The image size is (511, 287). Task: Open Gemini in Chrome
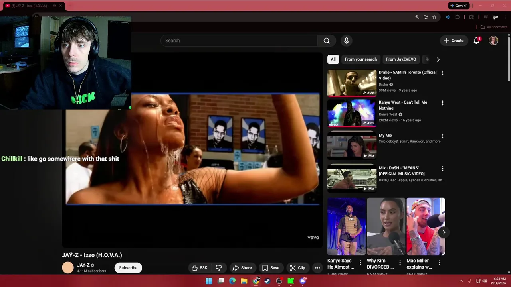pos(458,6)
